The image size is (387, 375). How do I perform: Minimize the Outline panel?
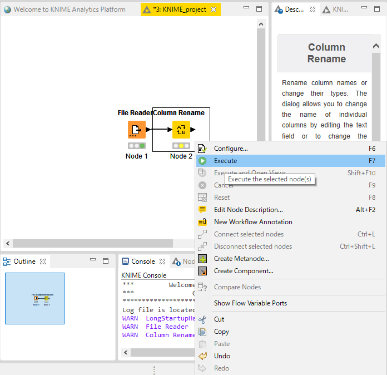coord(93,259)
